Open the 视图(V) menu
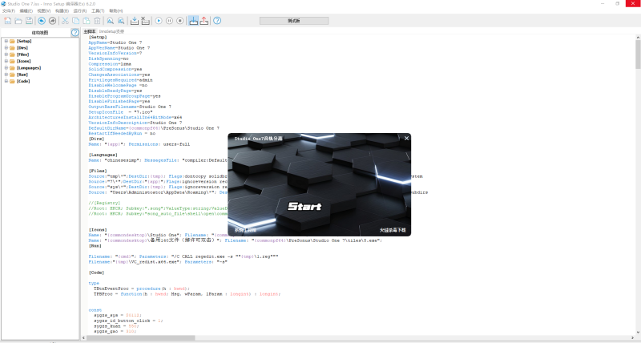 (44, 11)
